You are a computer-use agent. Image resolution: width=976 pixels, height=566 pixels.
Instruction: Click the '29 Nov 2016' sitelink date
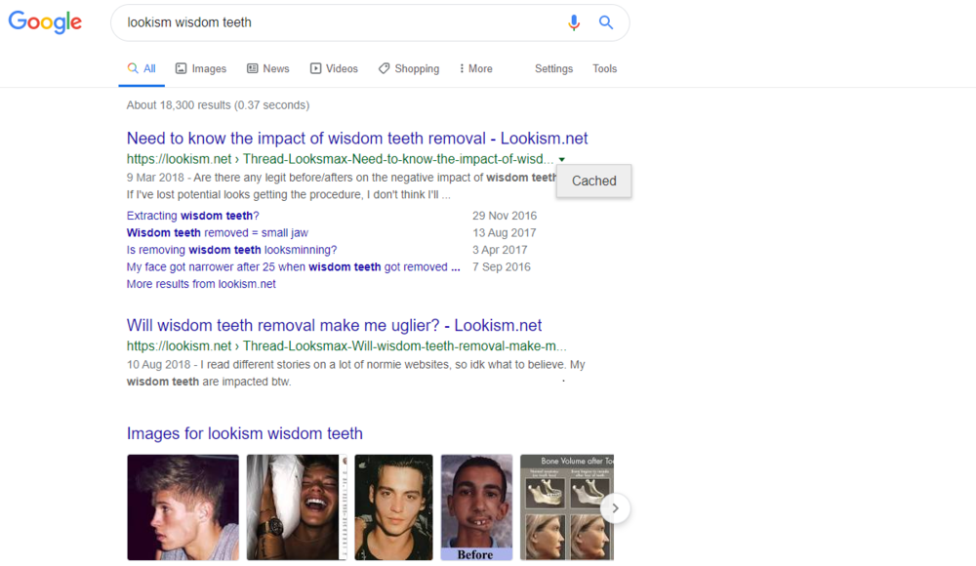(x=505, y=216)
